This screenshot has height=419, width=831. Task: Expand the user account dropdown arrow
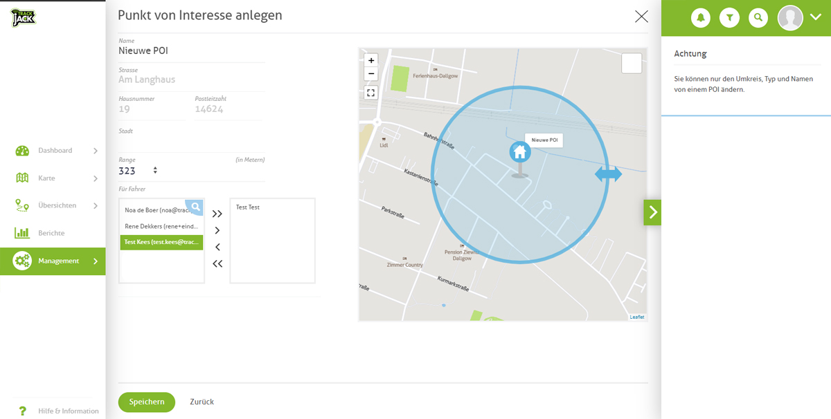tap(815, 18)
